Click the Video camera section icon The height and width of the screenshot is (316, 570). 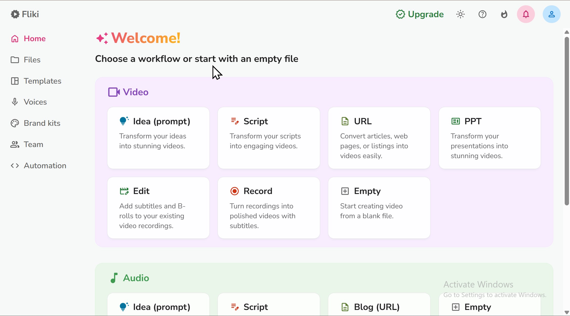[x=114, y=92]
